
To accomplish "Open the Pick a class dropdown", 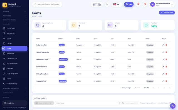I will pyautogui.click(x=87, y=103).
